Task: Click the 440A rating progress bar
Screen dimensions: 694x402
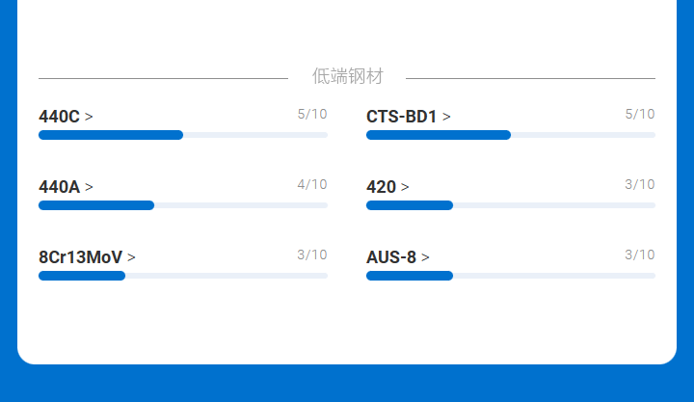Action: pos(183,205)
